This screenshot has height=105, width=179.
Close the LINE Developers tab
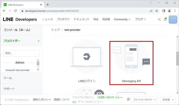41,5
